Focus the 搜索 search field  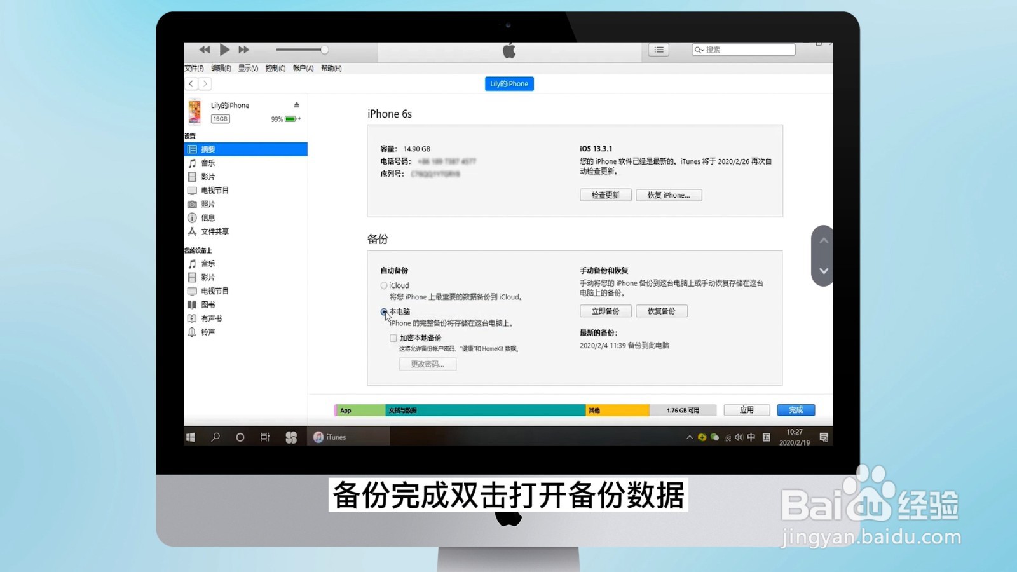[x=743, y=50]
